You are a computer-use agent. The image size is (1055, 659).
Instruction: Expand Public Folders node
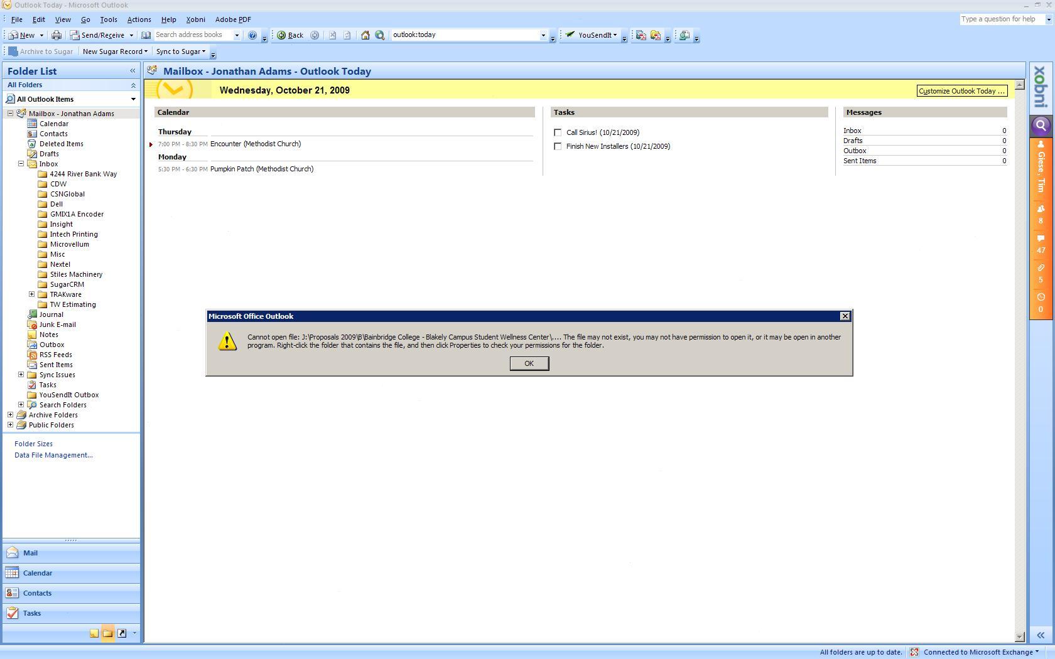[x=10, y=425]
